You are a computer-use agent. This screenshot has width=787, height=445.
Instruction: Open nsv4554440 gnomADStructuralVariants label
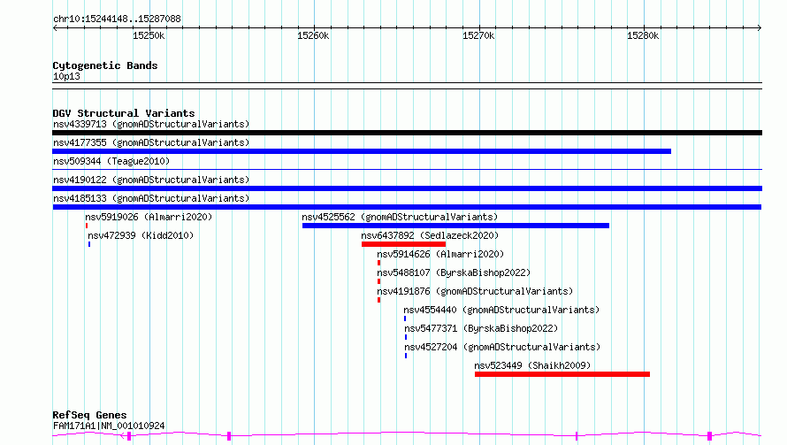point(501,310)
